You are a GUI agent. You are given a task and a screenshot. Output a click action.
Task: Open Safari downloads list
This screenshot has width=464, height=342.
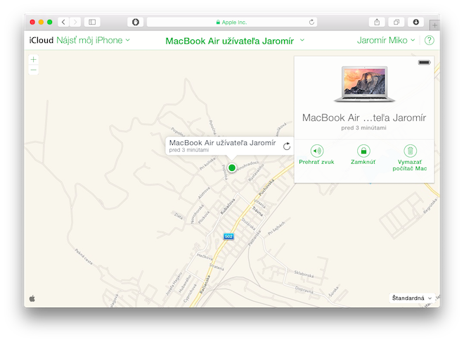pyautogui.click(x=415, y=22)
